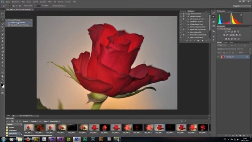Select the Spot Healing Brush tool
Viewport: 252px width, 142px height.
coord(2,34)
